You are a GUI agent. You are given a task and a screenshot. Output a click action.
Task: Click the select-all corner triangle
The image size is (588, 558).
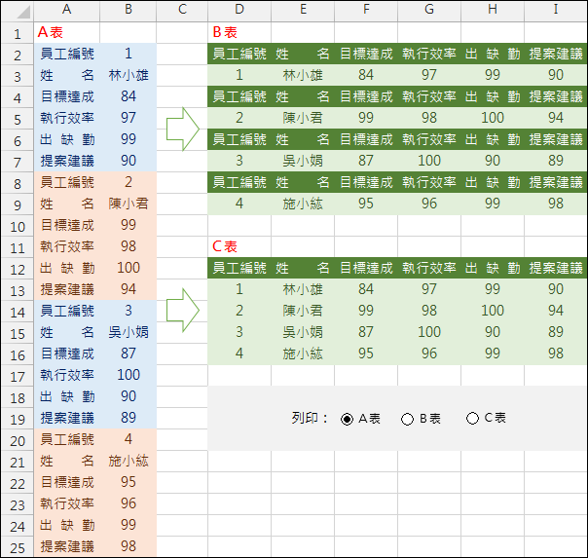point(23,12)
